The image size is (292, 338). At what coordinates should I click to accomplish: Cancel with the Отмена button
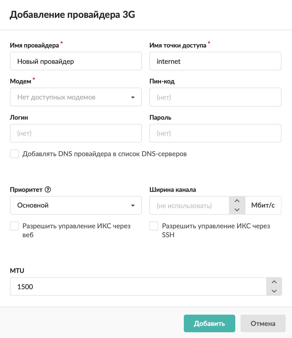(263, 324)
